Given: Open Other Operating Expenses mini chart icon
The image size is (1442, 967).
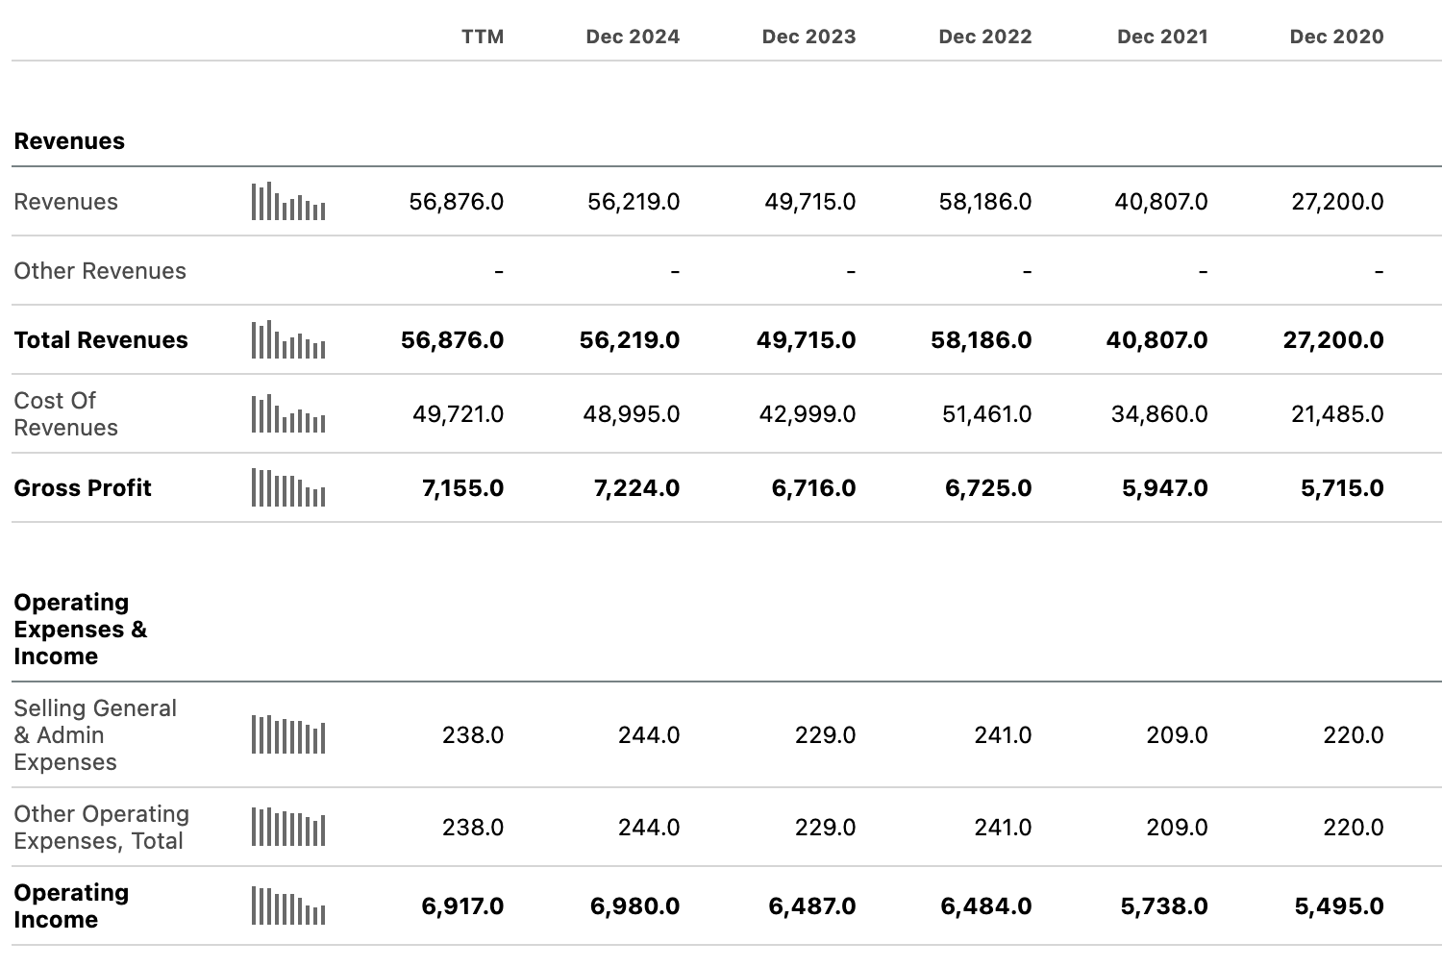Looking at the screenshot, I should [288, 828].
